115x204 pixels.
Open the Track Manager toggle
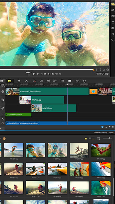[x=2, y=85]
